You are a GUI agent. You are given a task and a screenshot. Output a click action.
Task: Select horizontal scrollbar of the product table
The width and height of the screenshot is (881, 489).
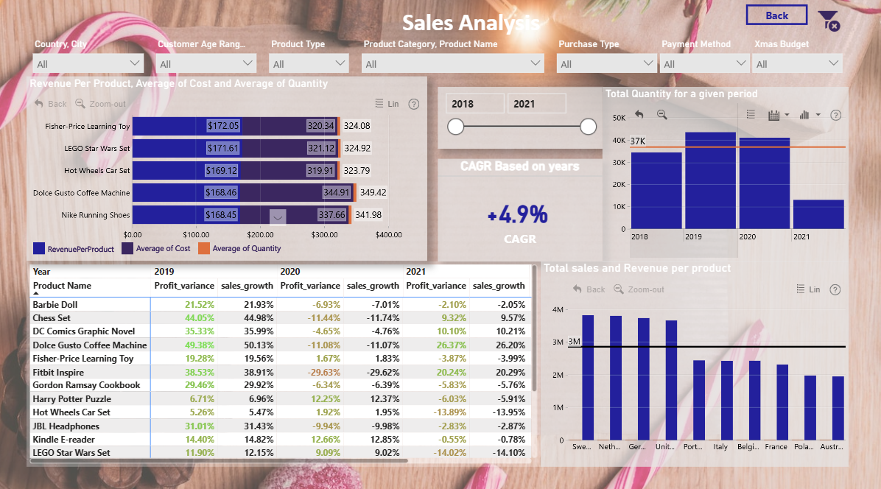(x=219, y=461)
